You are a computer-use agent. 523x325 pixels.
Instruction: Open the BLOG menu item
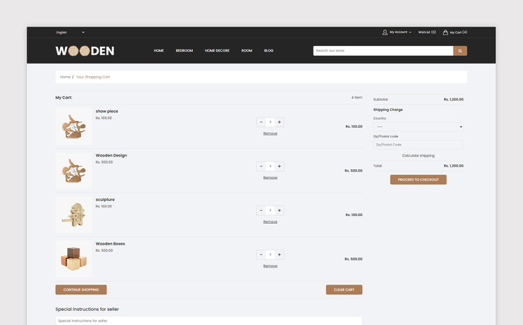(x=268, y=50)
